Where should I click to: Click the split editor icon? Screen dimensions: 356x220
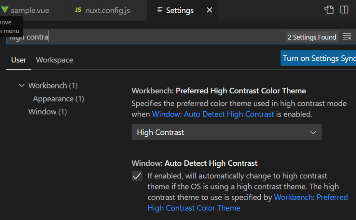pos(344,10)
